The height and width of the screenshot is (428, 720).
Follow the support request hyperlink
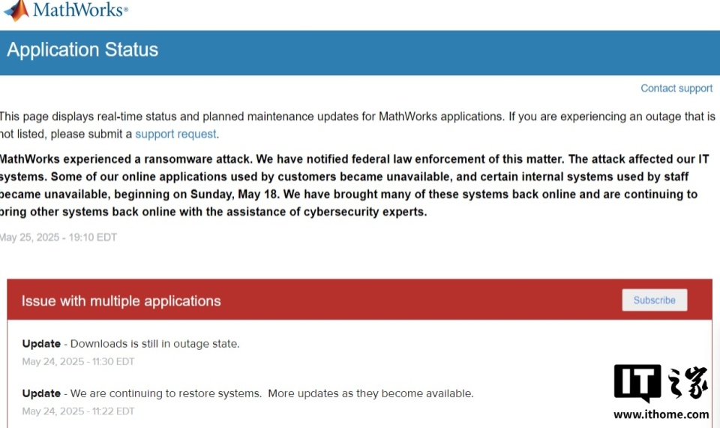tap(175, 134)
